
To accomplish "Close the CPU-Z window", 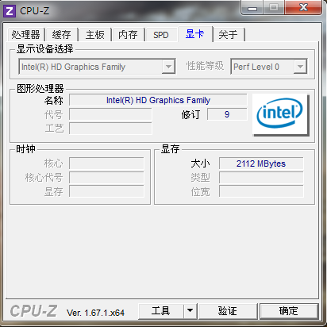I will point(303,7).
